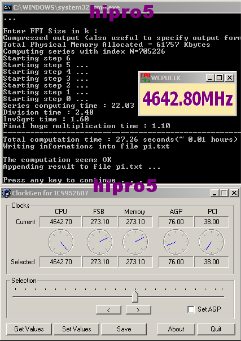Click the CPU clock dial gauge

[x=61, y=242]
